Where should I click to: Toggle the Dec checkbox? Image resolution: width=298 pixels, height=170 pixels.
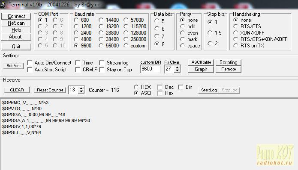pyautogui.click(x=160, y=87)
